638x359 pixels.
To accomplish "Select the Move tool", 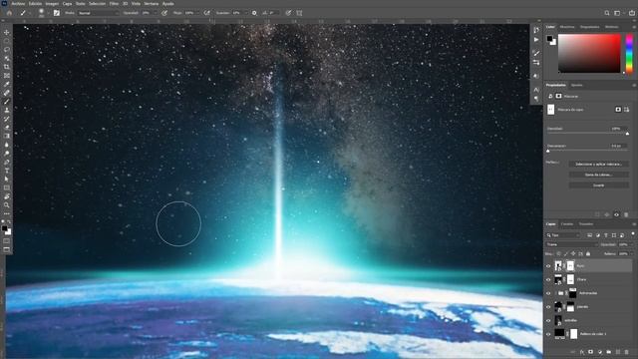I will point(7,32).
